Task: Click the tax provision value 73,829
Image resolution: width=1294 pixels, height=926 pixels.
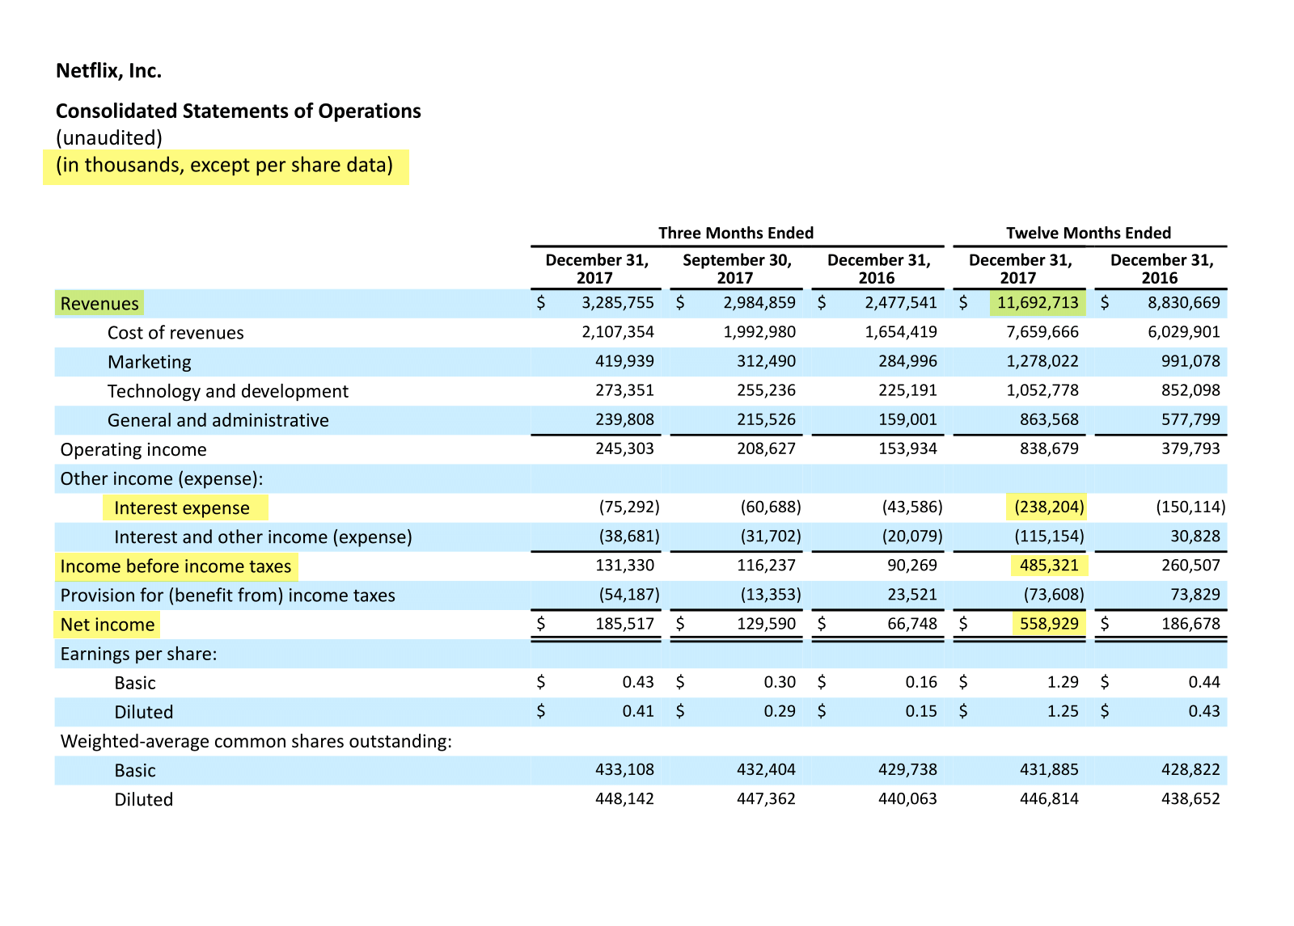Action: pos(1195,594)
